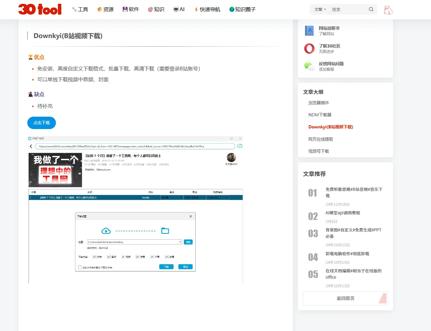The height and width of the screenshot is (331, 431).
Task: Open the 快速导航 navigation menu
Action: point(207,10)
